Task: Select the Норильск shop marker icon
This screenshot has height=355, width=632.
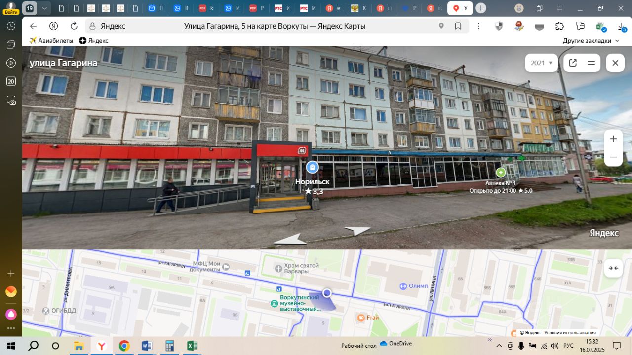Action: coord(312,167)
